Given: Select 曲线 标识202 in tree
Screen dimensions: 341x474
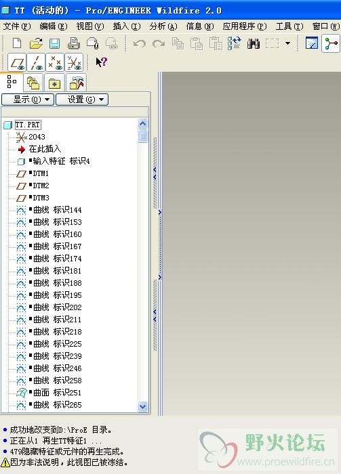Looking at the screenshot, I should click(x=57, y=307).
